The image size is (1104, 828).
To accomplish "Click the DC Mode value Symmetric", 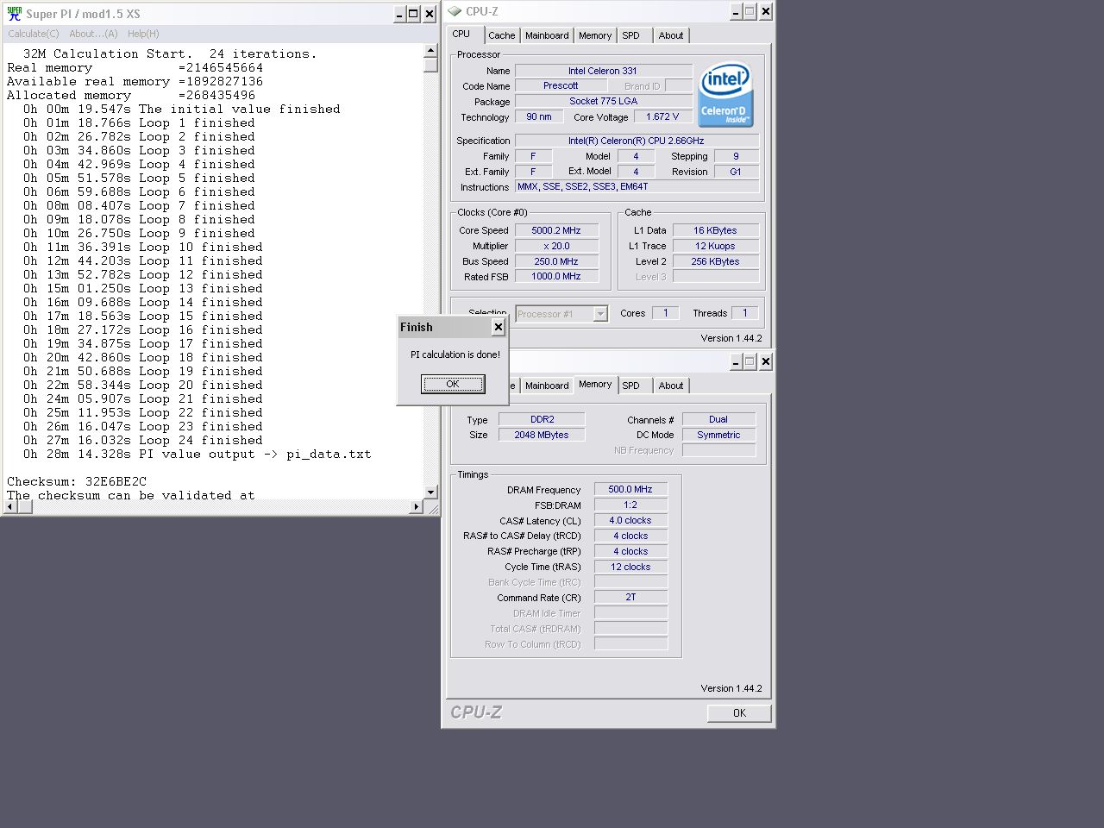I will click(x=718, y=435).
